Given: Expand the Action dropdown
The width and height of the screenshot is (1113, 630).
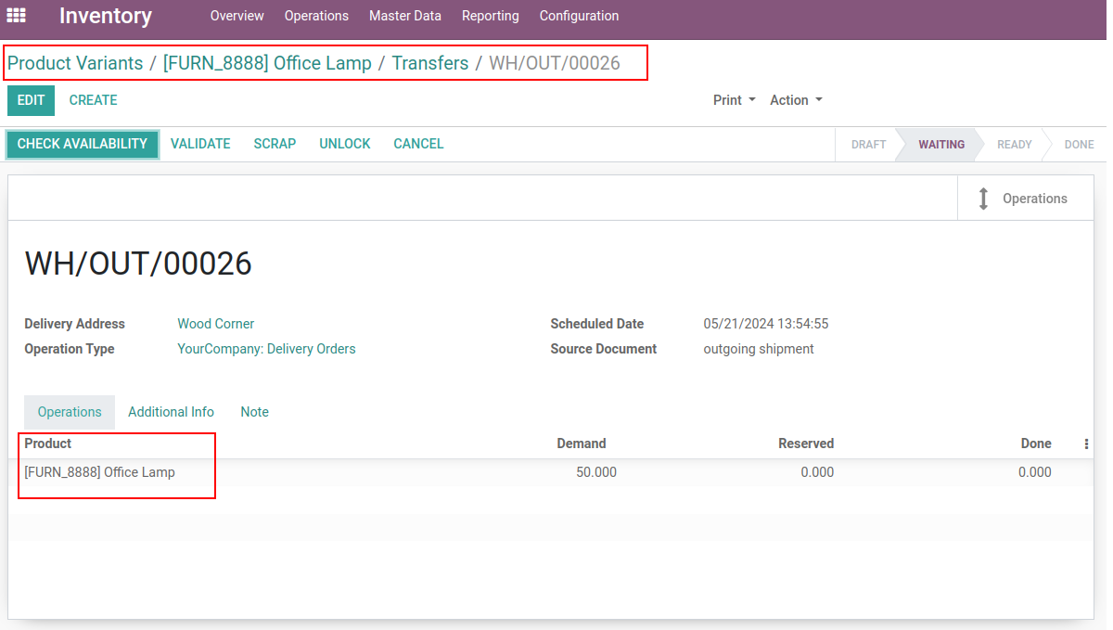Looking at the screenshot, I should (x=796, y=100).
